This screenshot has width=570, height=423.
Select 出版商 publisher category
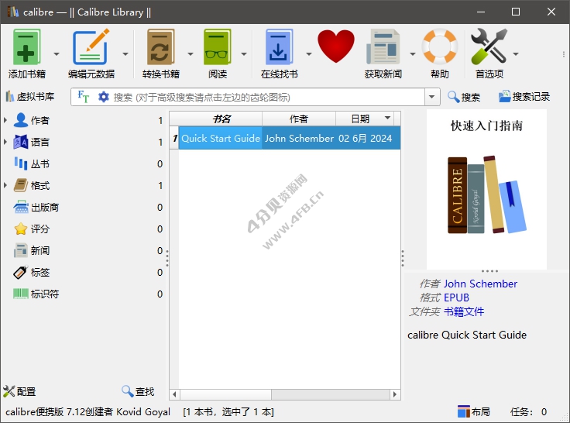pyautogui.click(x=83, y=208)
